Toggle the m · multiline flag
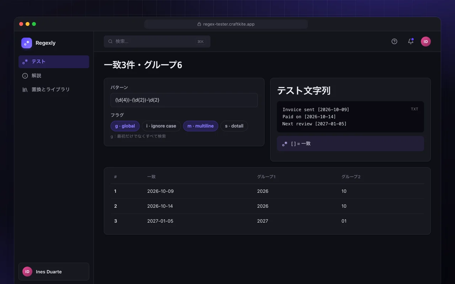 click(200, 126)
